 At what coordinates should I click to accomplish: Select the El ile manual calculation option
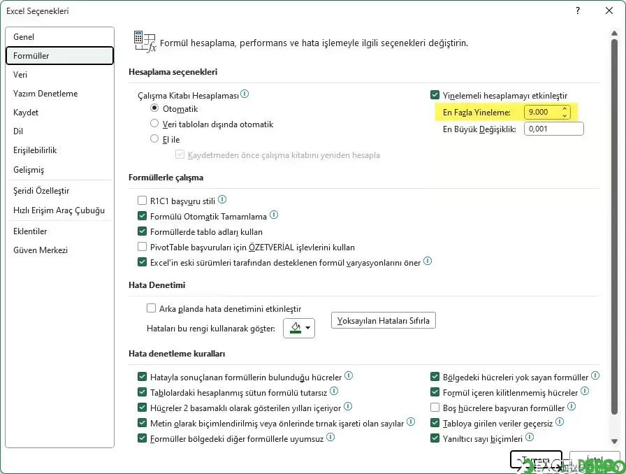tap(154, 138)
